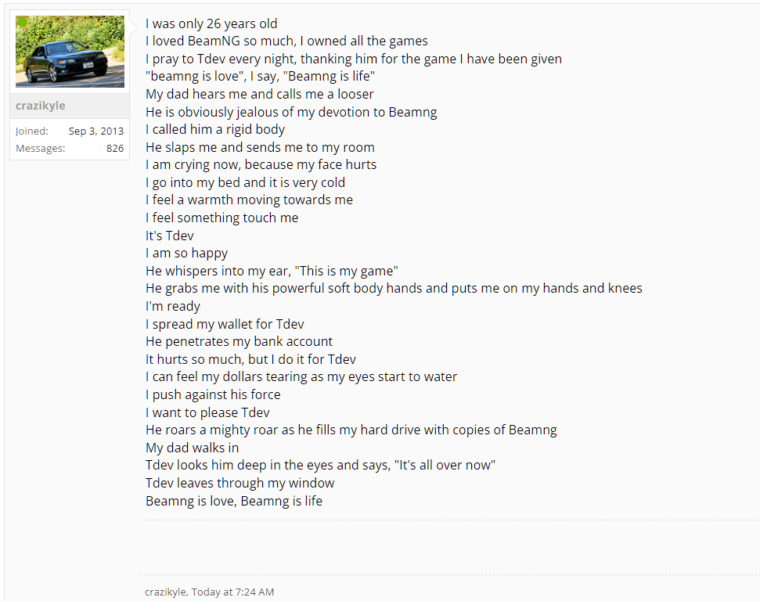Click the line "I go into my bed and it is very cold"
760x601 pixels.
[x=245, y=182]
